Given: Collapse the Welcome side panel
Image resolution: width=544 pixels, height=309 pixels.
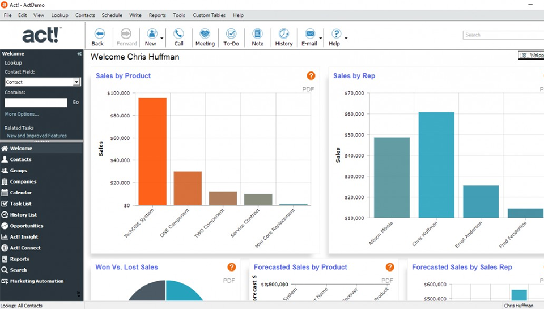Looking at the screenshot, I should coord(79,54).
